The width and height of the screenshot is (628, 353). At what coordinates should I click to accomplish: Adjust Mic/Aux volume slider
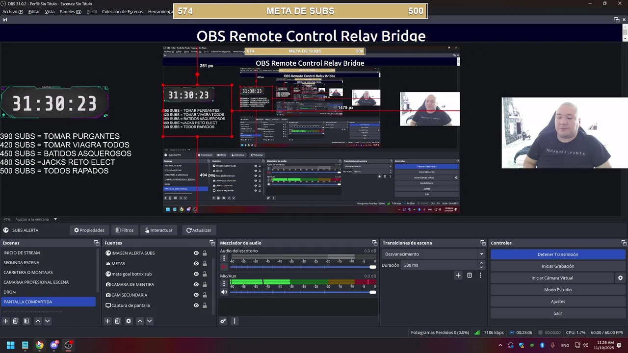tap(303, 292)
